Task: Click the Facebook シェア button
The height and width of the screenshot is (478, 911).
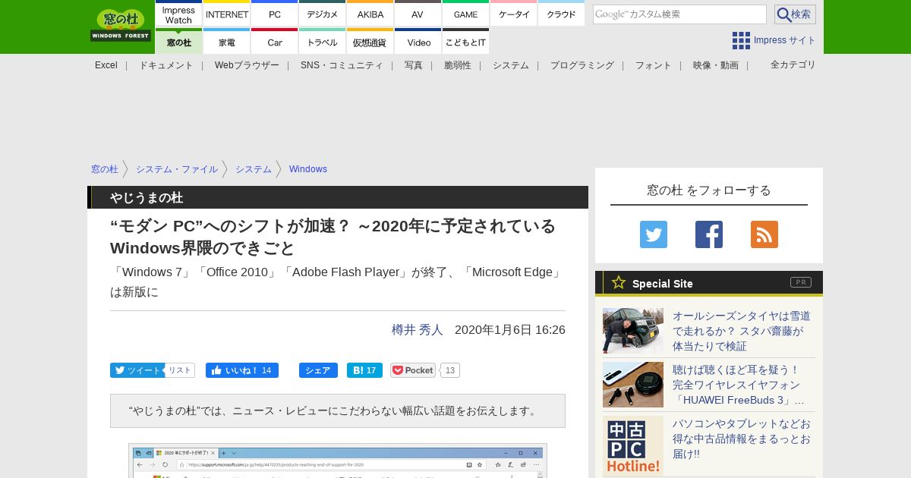Action: pyautogui.click(x=318, y=370)
